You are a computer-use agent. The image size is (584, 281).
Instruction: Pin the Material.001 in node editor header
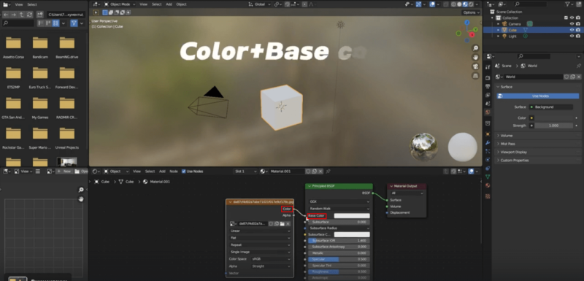[328, 172]
